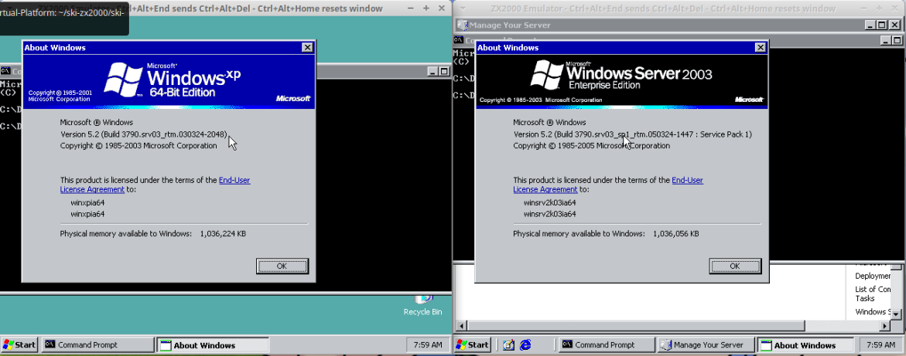Close the left ZX2000 Emulator window
906x356 pixels.
point(442,8)
